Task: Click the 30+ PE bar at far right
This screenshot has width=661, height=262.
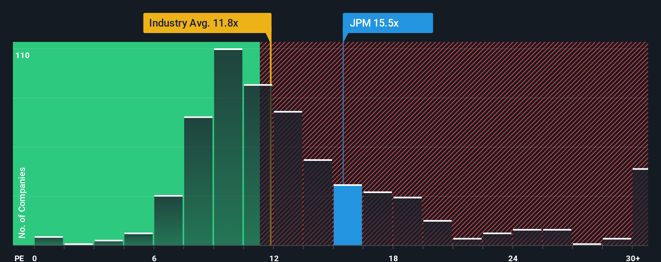Action: click(x=640, y=207)
